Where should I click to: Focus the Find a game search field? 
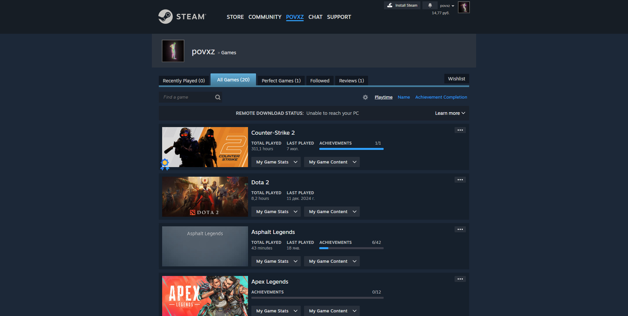pyautogui.click(x=190, y=97)
